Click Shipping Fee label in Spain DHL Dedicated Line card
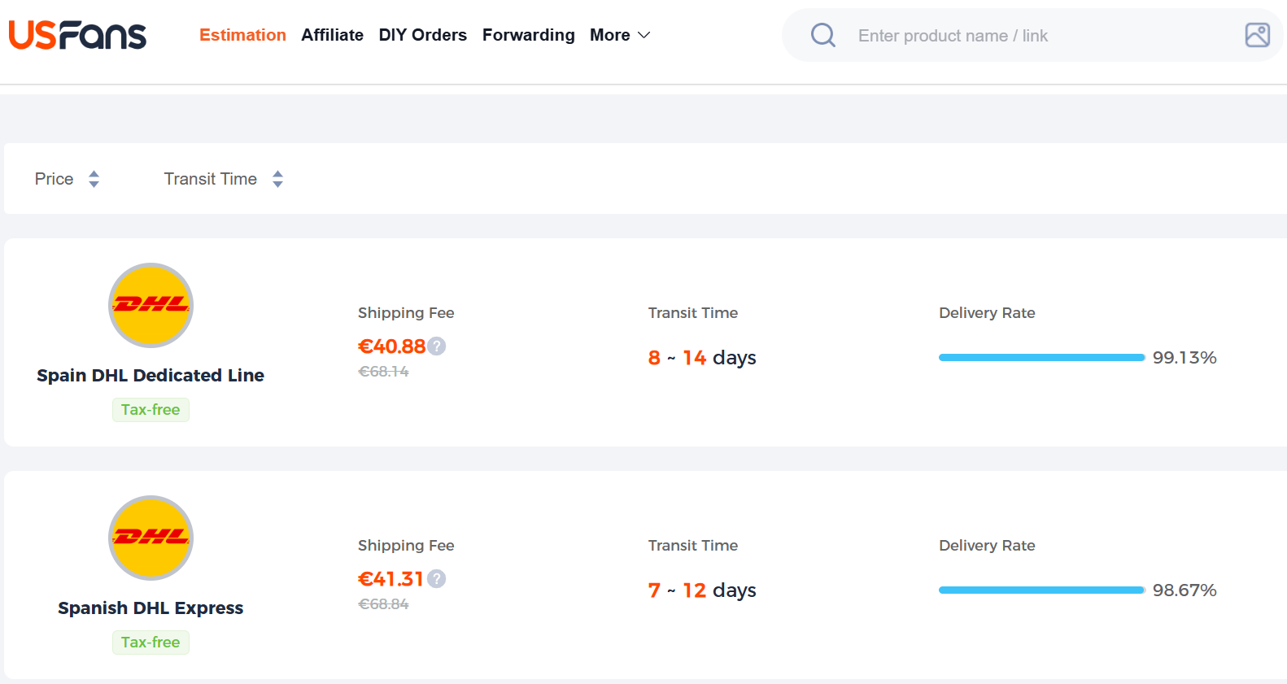The width and height of the screenshot is (1287, 684). (406, 313)
